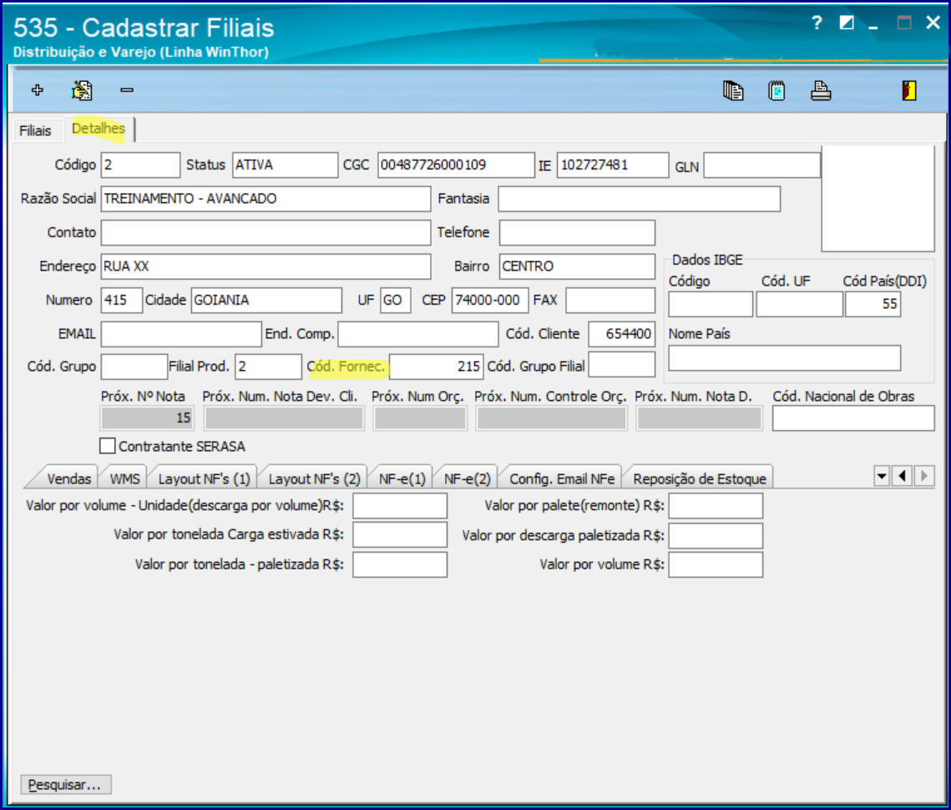The image size is (951, 810).
Task: Click the Cód. Grupo input field
Action: point(134,367)
